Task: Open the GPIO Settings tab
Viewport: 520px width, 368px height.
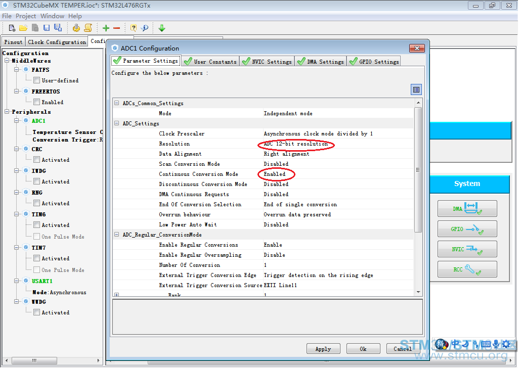Action: (x=374, y=61)
